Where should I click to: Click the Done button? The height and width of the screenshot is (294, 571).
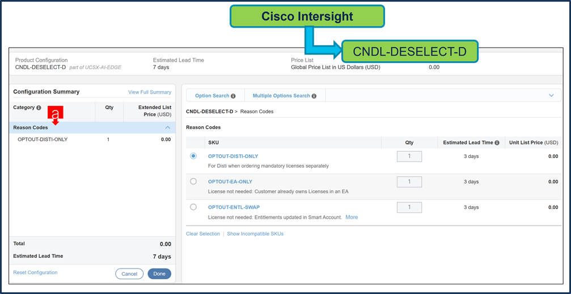tap(159, 274)
